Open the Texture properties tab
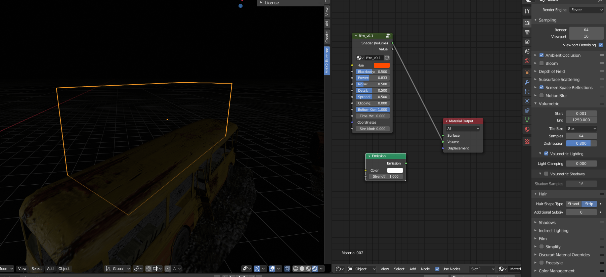The width and height of the screenshot is (606, 277). tap(527, 141)
